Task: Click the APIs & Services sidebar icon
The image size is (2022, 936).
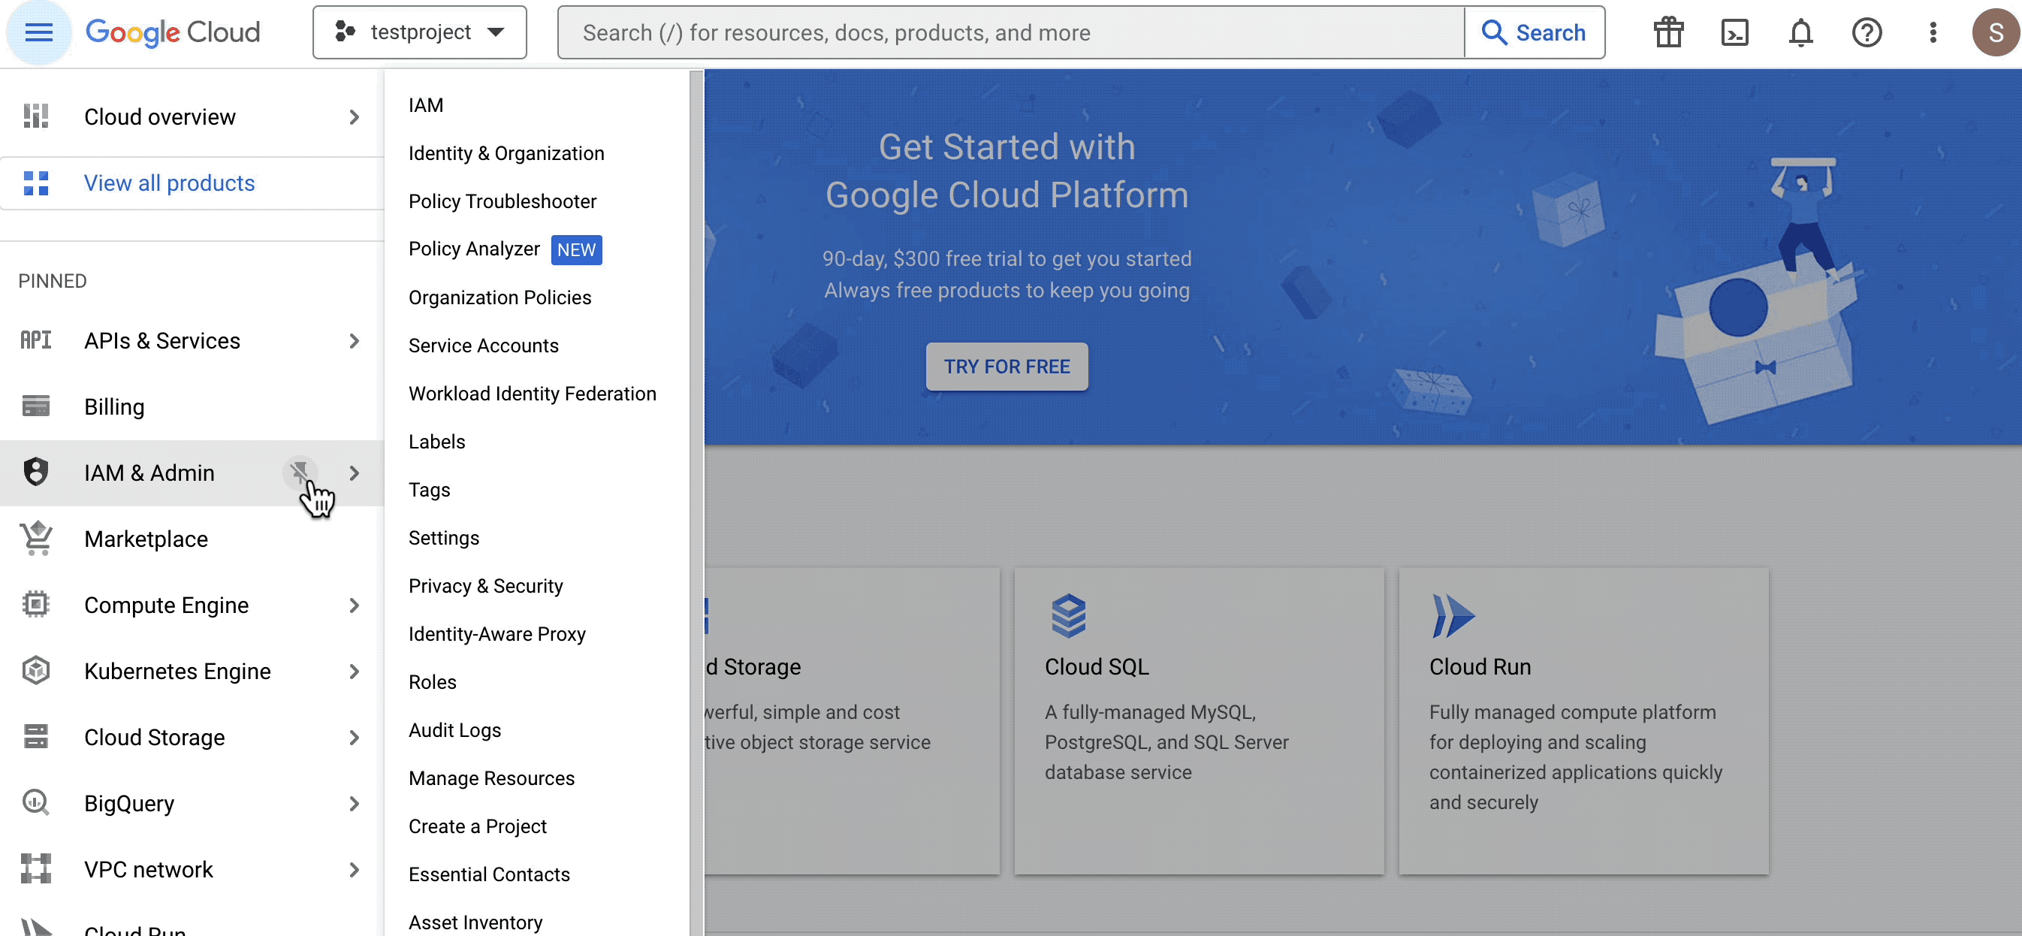Action: pos(36,340)
